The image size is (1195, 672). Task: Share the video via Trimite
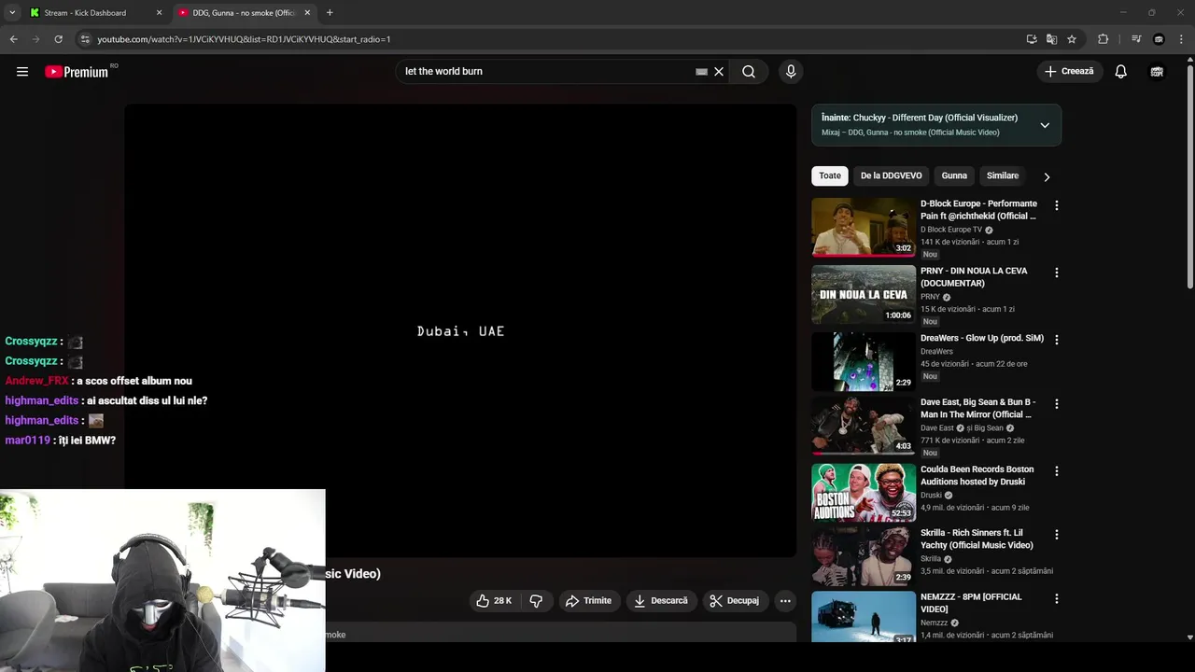588,601
